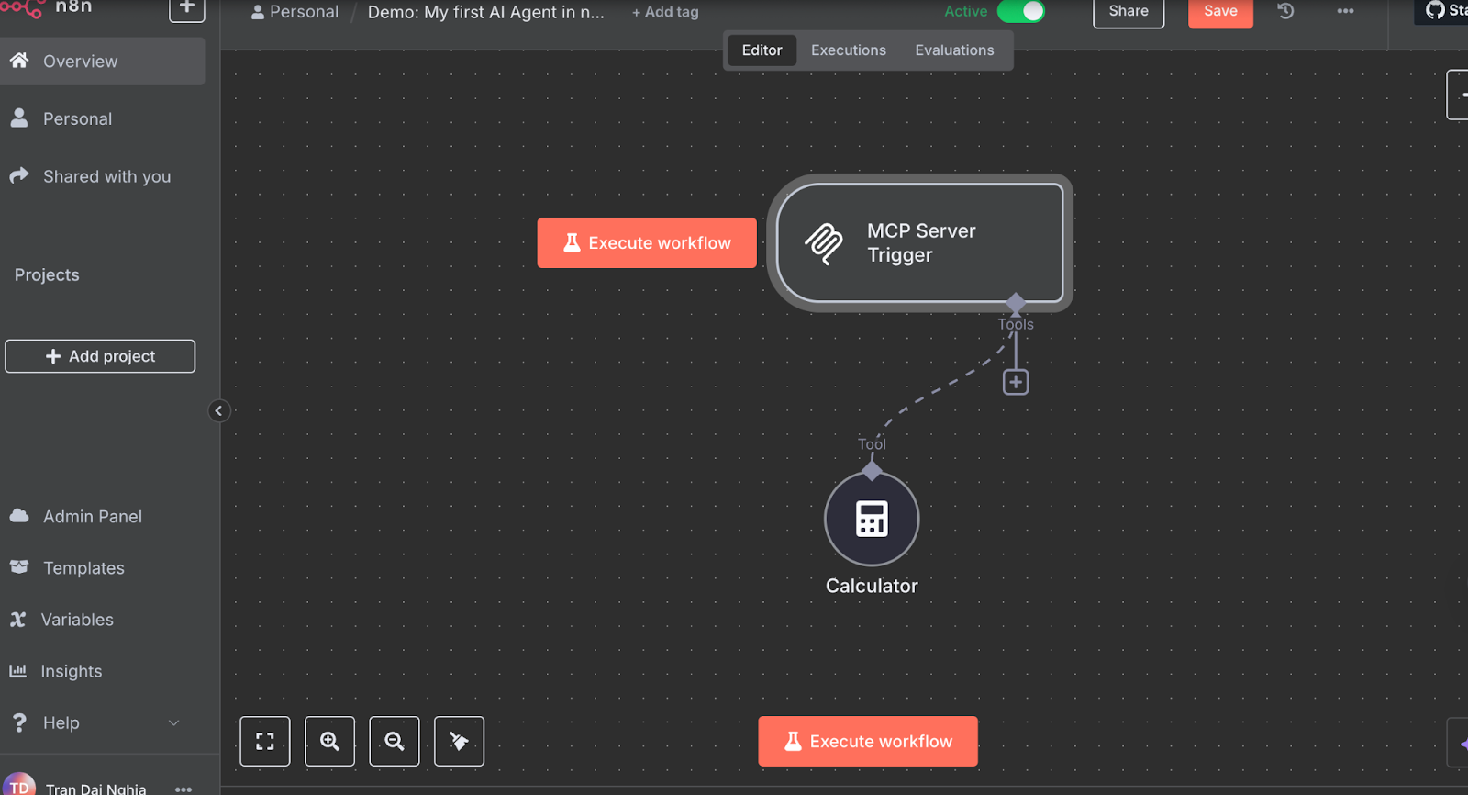Click the Tools connector diamond on trigger

click(x=1016, y=302)
